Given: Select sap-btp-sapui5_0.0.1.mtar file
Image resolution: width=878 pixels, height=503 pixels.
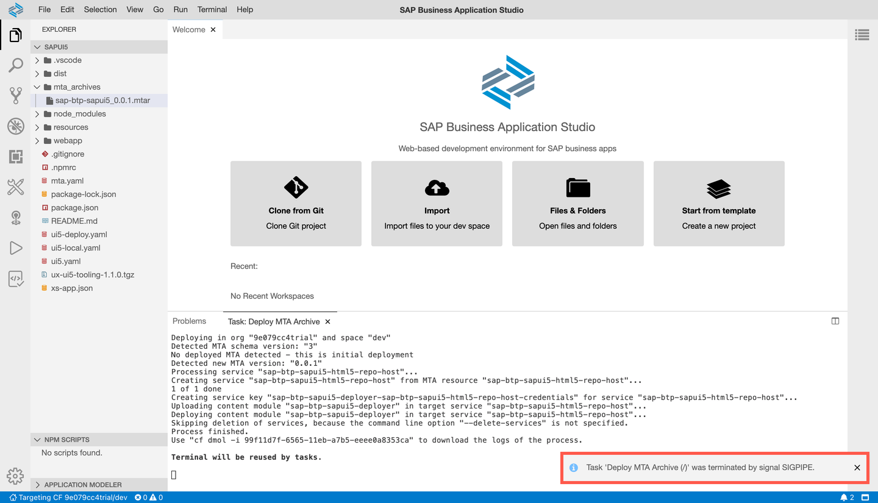Looking at the screenshot, I should [x=99, y=101].
